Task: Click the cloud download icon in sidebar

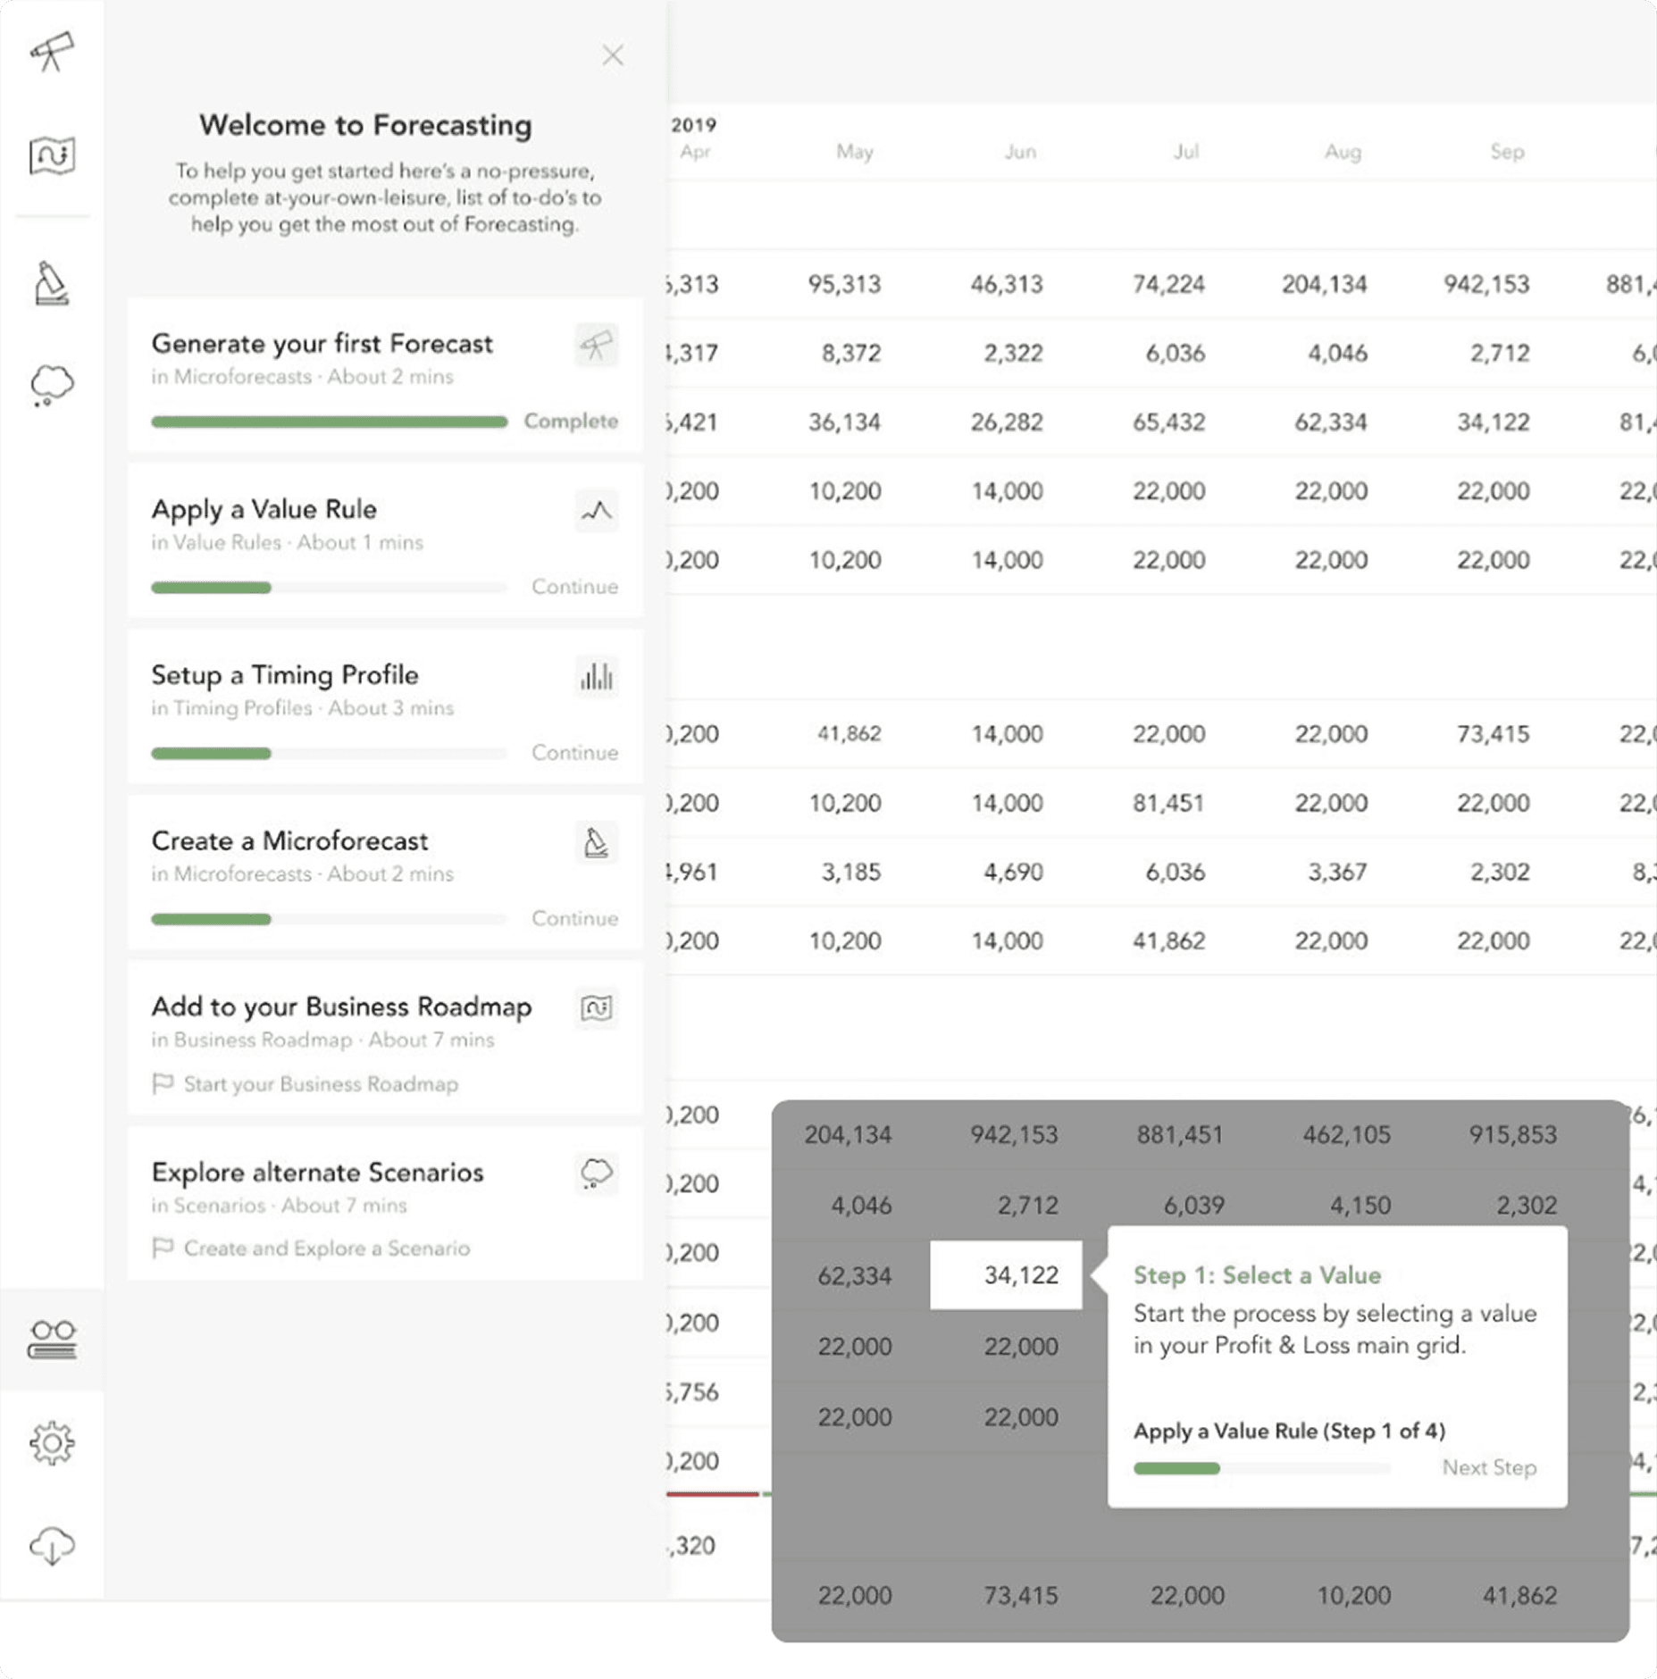Action: [x=52, y=1546]
